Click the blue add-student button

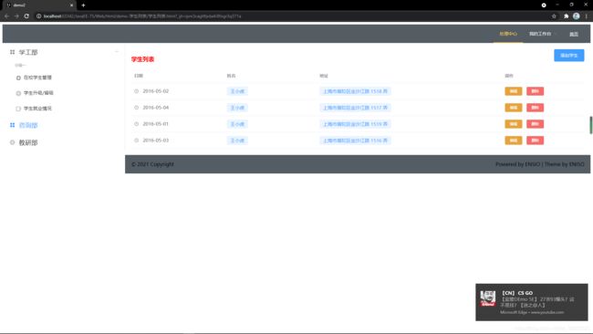tap(568, 56)
